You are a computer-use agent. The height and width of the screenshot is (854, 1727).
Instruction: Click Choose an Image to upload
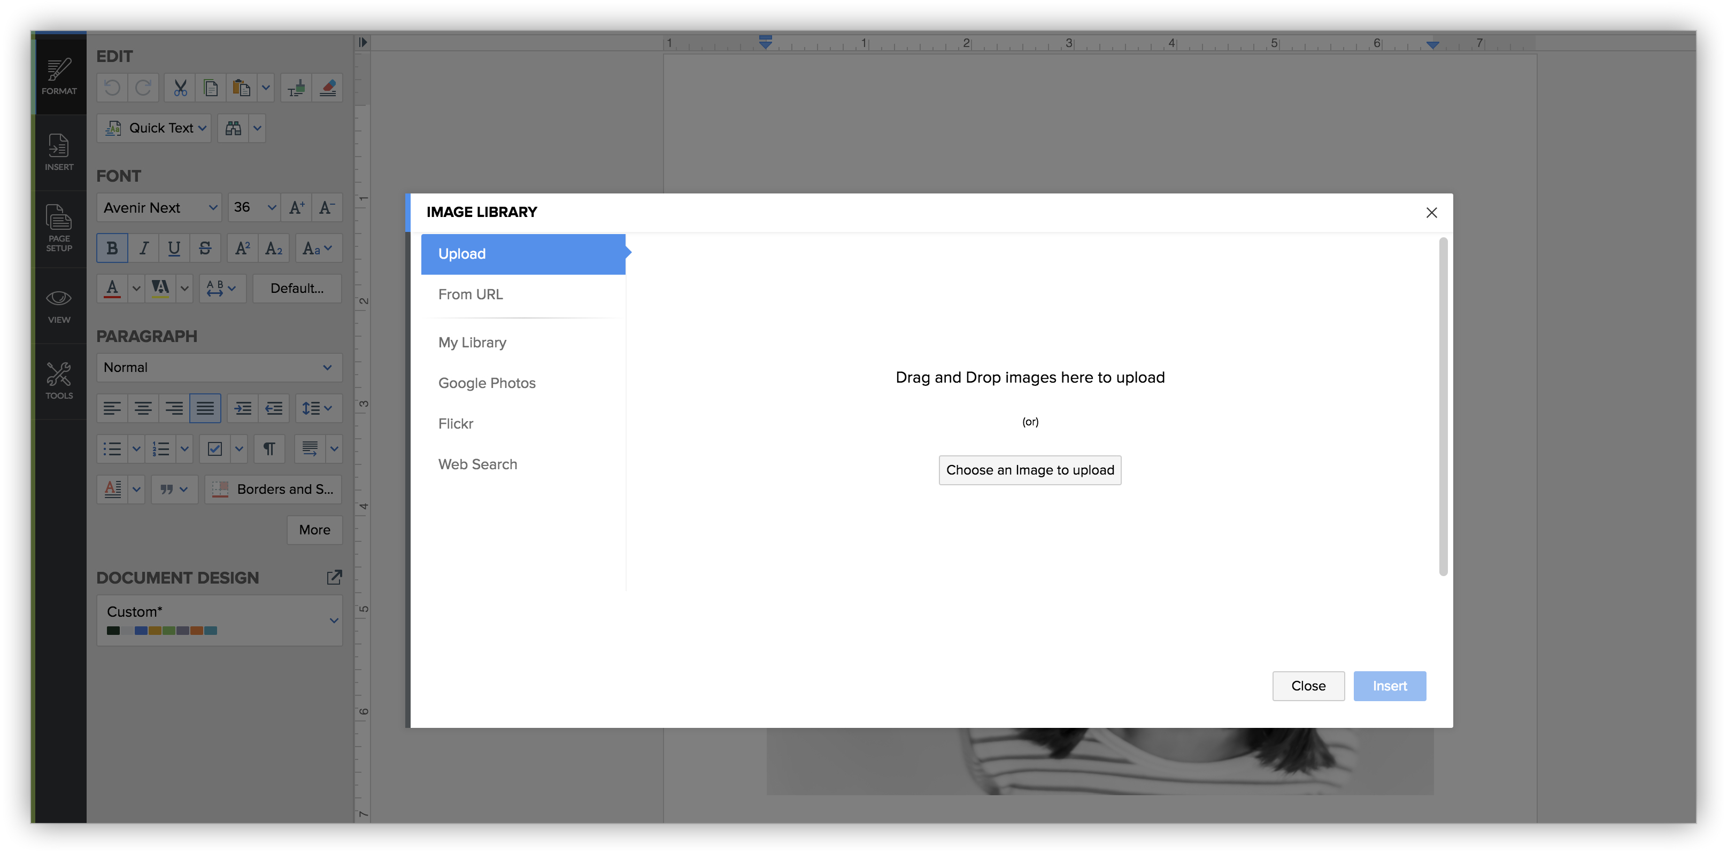[1030, 470]
